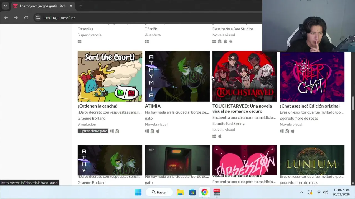Click Windows platform icon under TOUCHSTARVED

click(214, 136)
